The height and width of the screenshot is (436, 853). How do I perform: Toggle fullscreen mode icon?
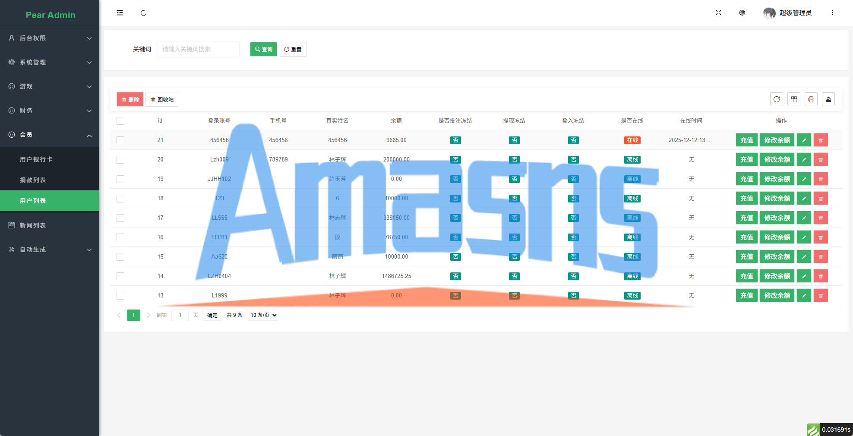[718, 13]
